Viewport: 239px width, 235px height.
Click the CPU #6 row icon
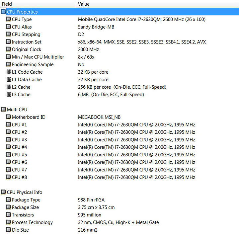9,162
